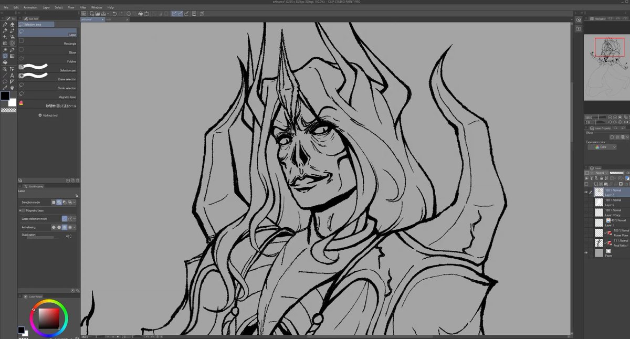Open the Filter menu

pyautogui.click(x=83, y=7)
